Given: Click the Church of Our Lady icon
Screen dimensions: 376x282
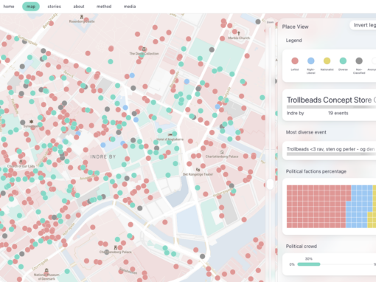Looking at the screenshot, I should click(21, 162).
